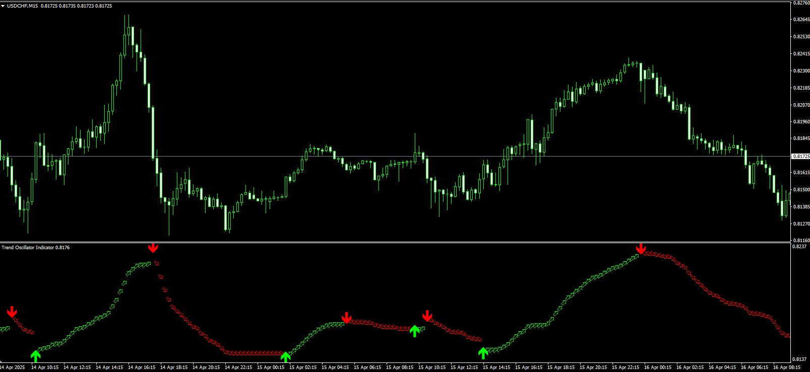
Task: Click the current price tag 0.81725
Action: (801, 157)
